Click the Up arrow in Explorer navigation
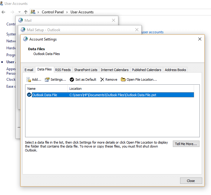The image size is (211, 195). (26, 12)
